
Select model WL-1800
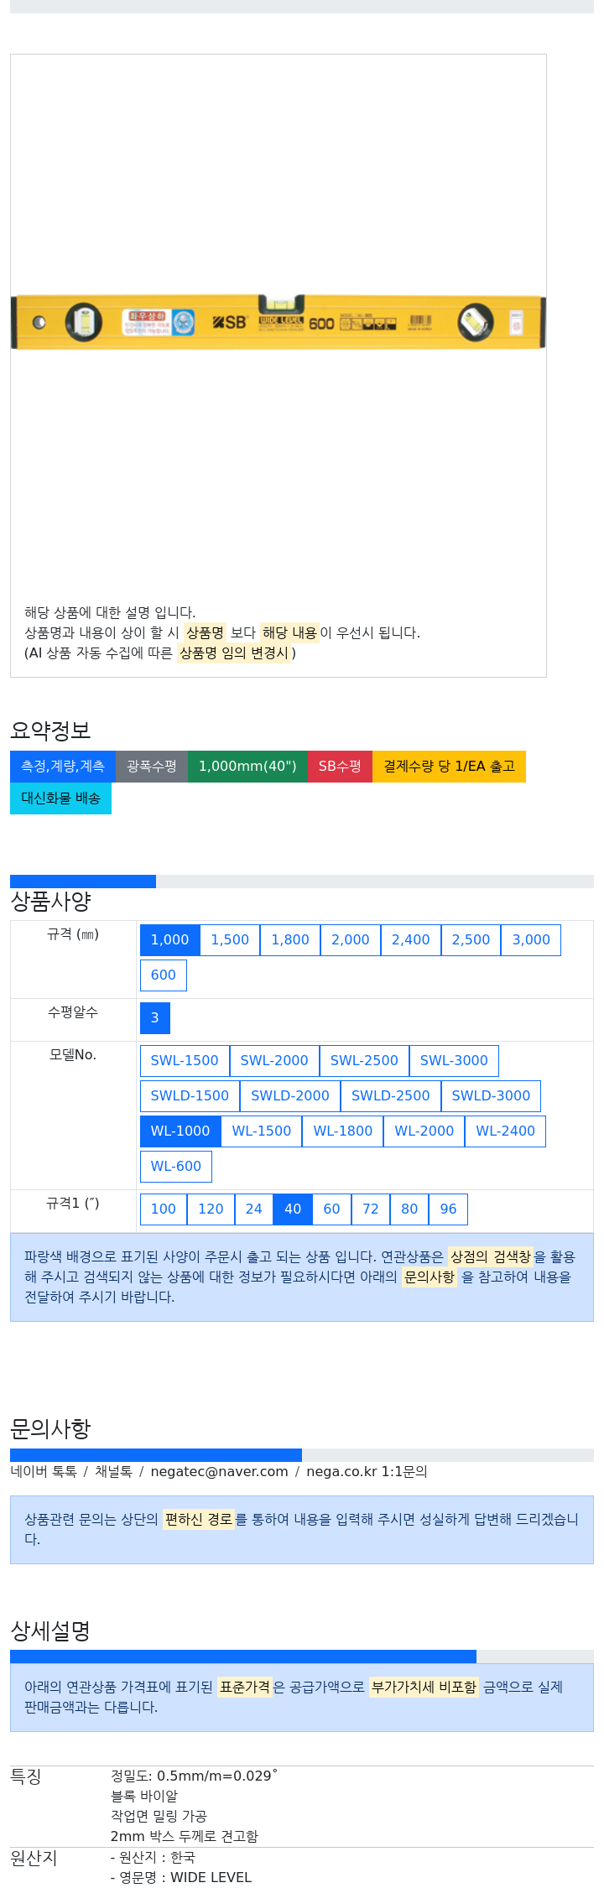coord(342,1131)
